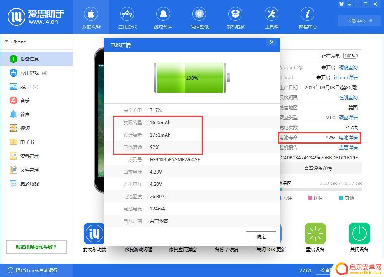
Task: Click 修复应用弹窗 shortcut
Action: pyautogui.click(x=183, y=250)
